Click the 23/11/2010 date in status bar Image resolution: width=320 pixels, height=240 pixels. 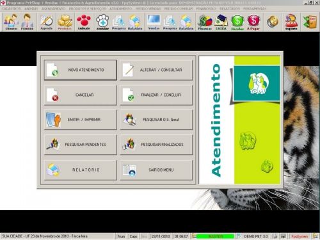tap(161, 236)
